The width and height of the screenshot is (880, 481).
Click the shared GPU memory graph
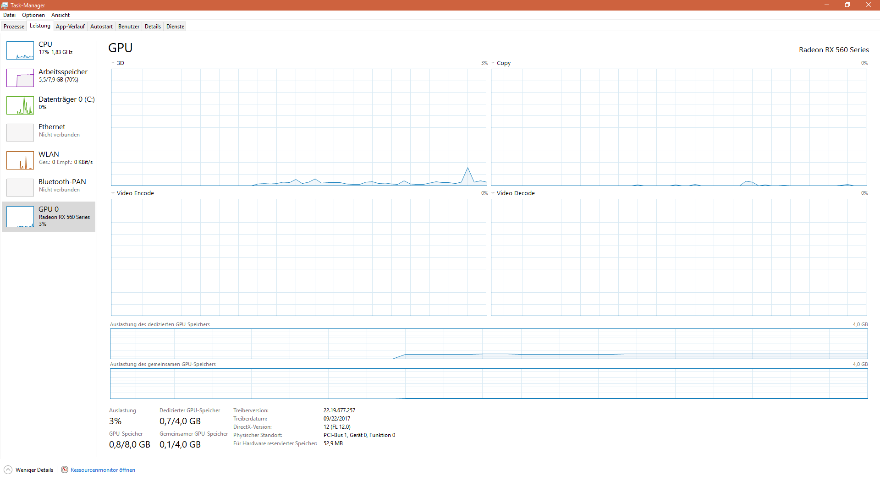point(489,383)
